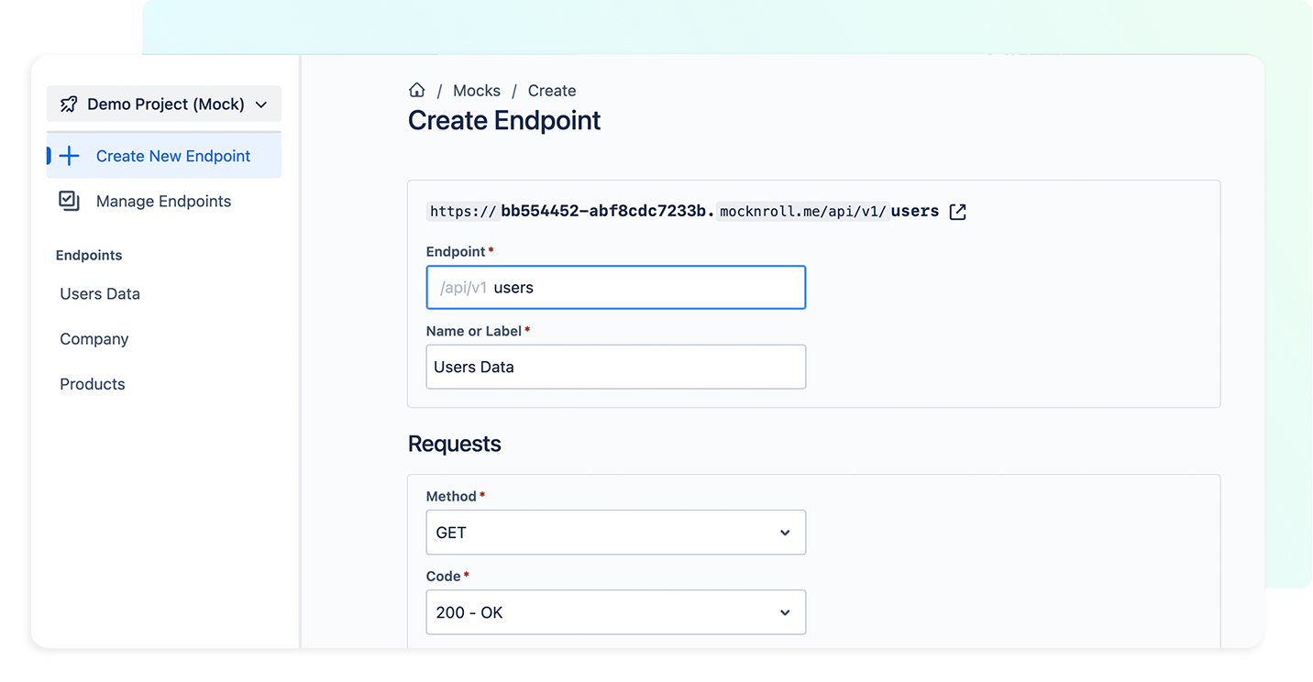Open the Method dropdown showing GET
Viewport: 1313px width, 682px height.
(x=615, y=533)
